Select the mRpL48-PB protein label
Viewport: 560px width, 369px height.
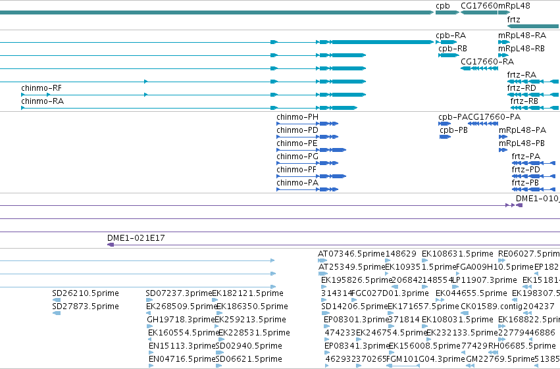521,143
